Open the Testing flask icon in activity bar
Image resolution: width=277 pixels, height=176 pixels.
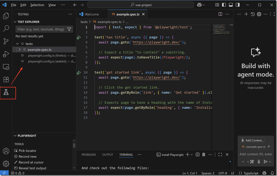6,92
